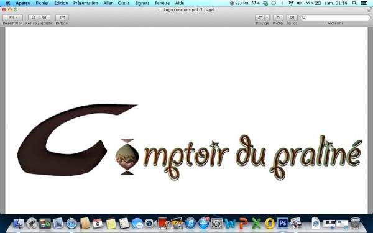Click the Recherche search field

(x=335, y=17)
